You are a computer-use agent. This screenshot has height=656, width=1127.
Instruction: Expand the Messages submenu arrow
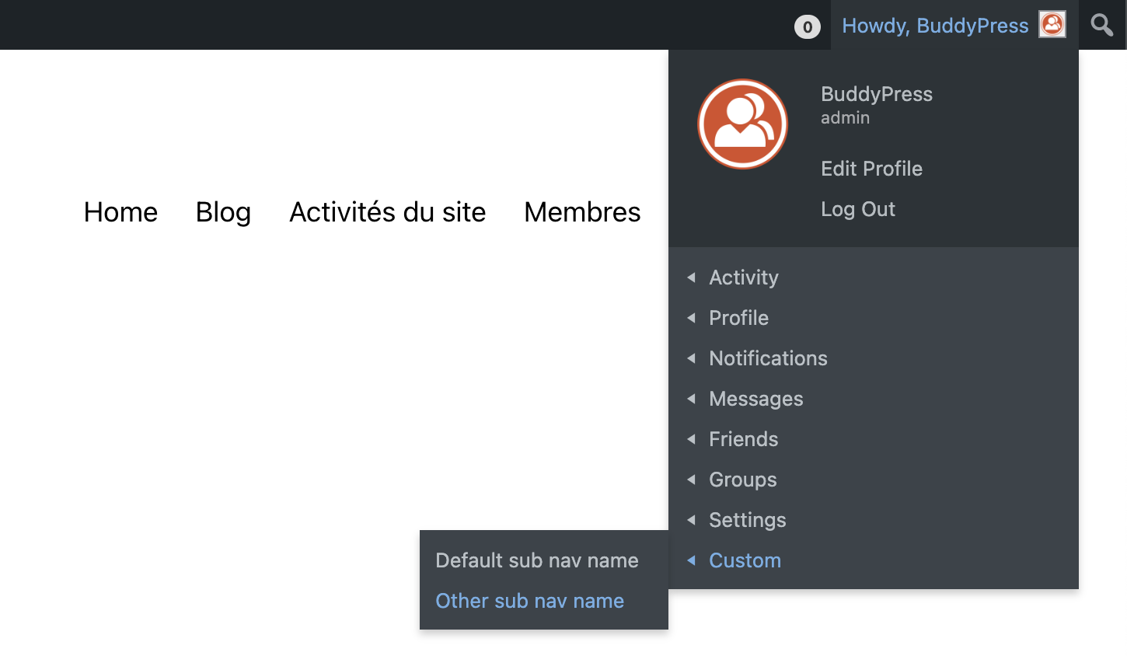click(x=691, y=399)
